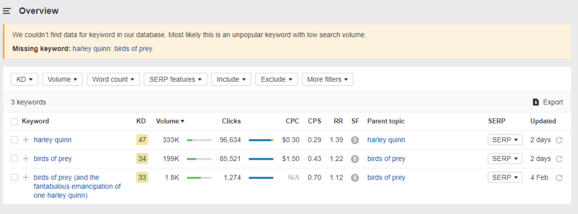Viewport: 578px width, 214px height.
Task: Open the Exclude filter dropdown
Action: point(277,79)
